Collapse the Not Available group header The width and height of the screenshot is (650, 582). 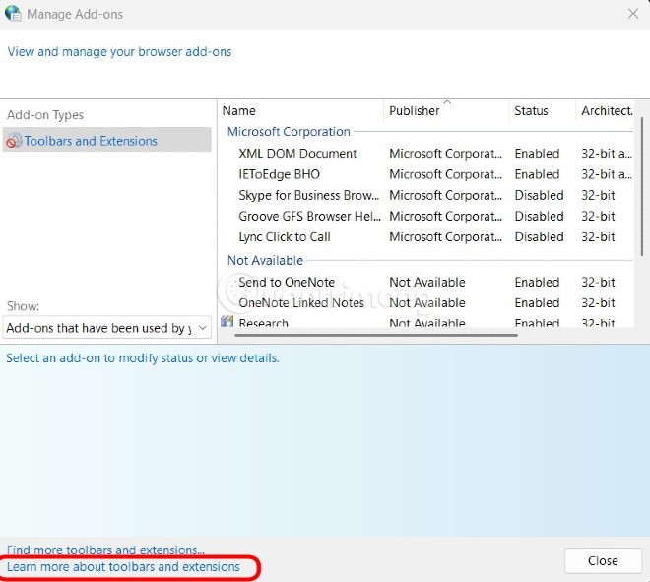tap(265, 261)
